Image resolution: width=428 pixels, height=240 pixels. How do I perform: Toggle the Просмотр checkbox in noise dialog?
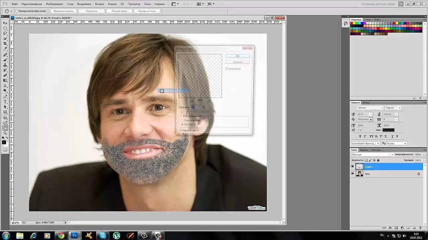[226, 69]
